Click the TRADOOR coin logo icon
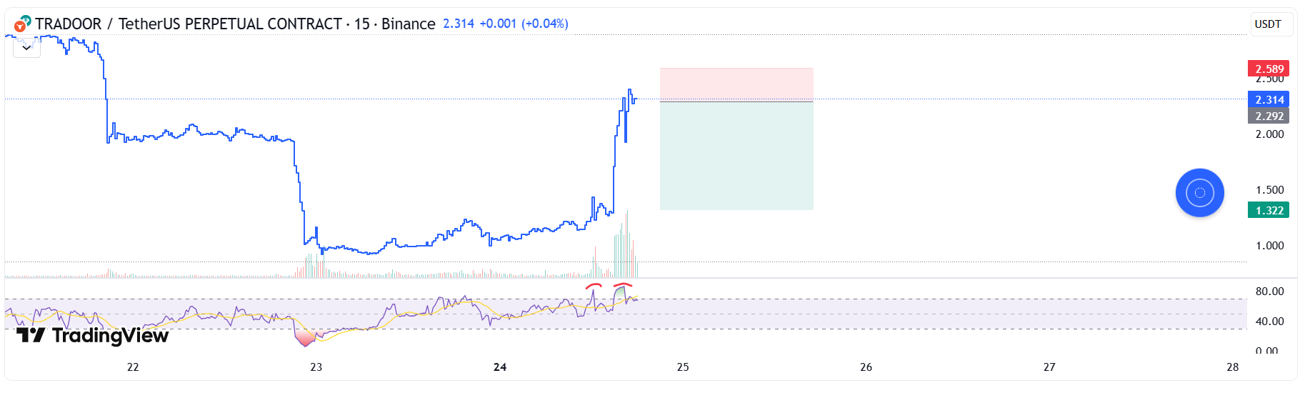1310x393 pixels. tap(21, 24)
